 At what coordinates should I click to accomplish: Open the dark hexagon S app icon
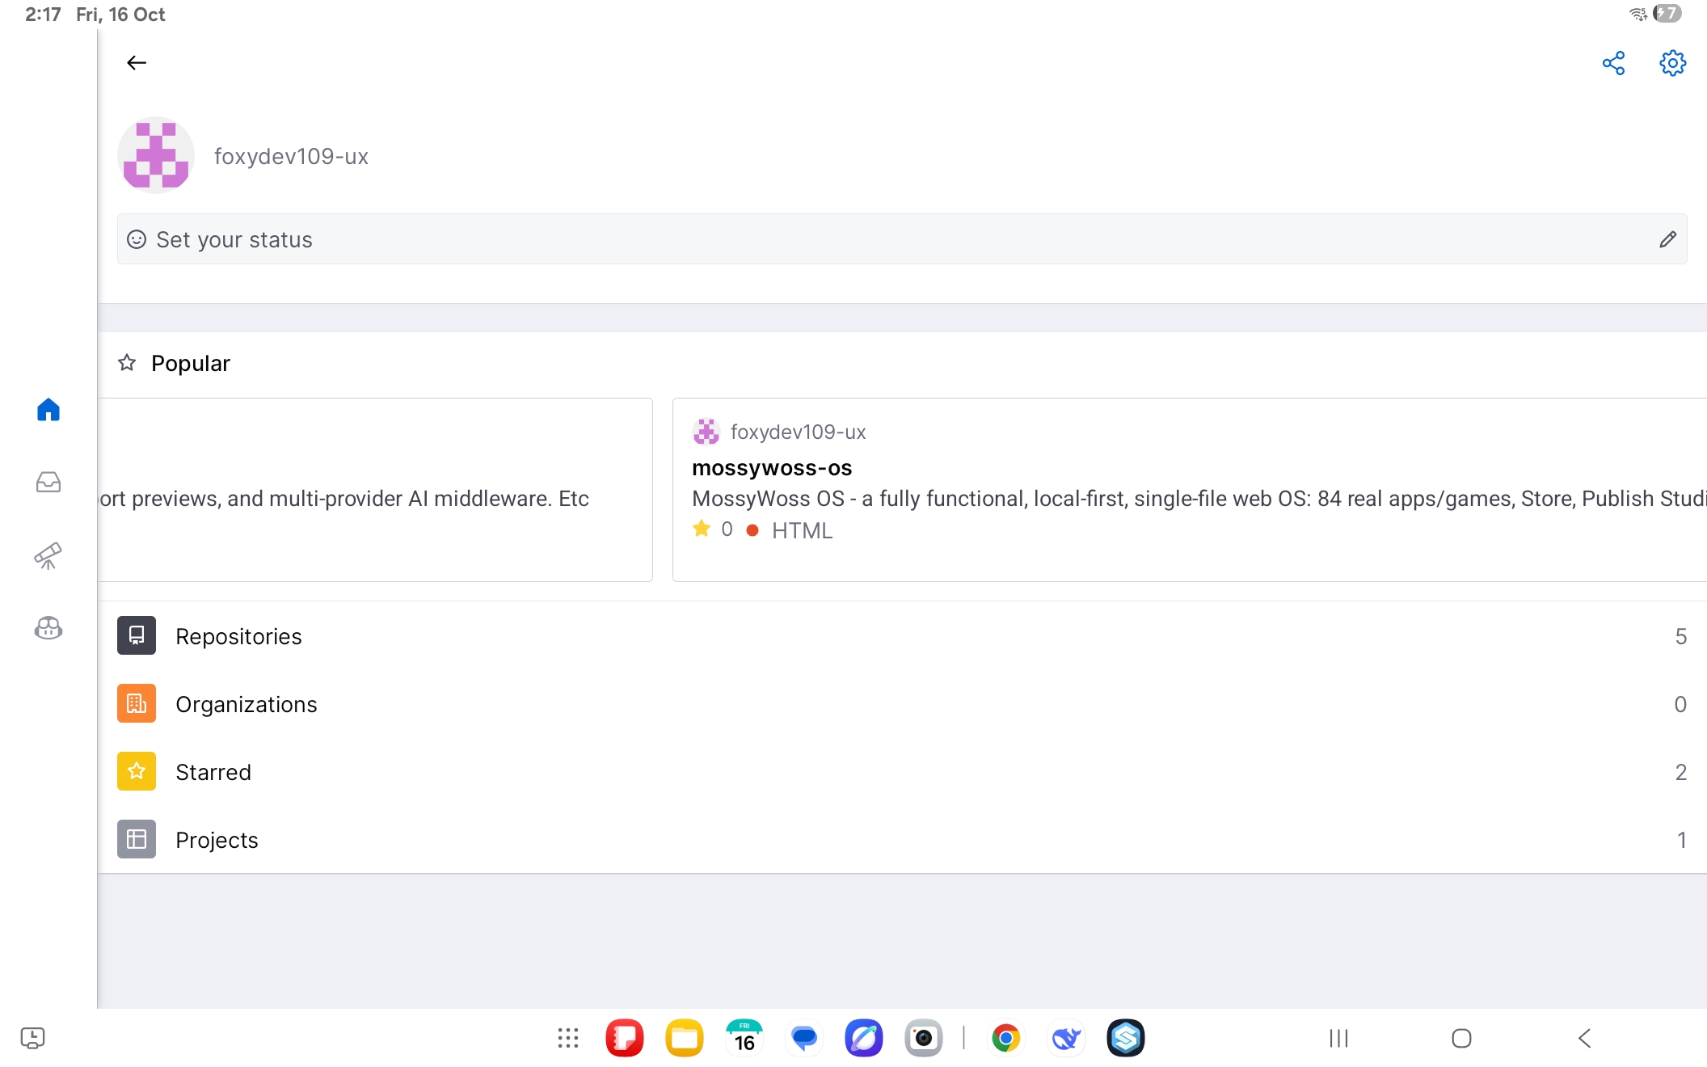pyautogui.click(x=1126, y=1038)
